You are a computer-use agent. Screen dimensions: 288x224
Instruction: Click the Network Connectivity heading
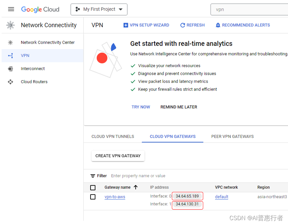click(x=49, y=25)
